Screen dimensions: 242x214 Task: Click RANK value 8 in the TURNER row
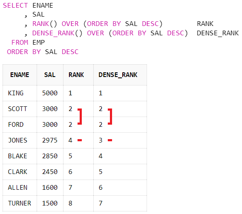click(x=70, y=203)
